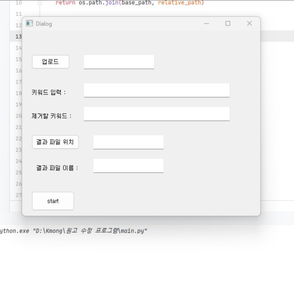Collapse the code fold marker at line 10
Viewport: 294px width, 294px height.
click(40, 3)
